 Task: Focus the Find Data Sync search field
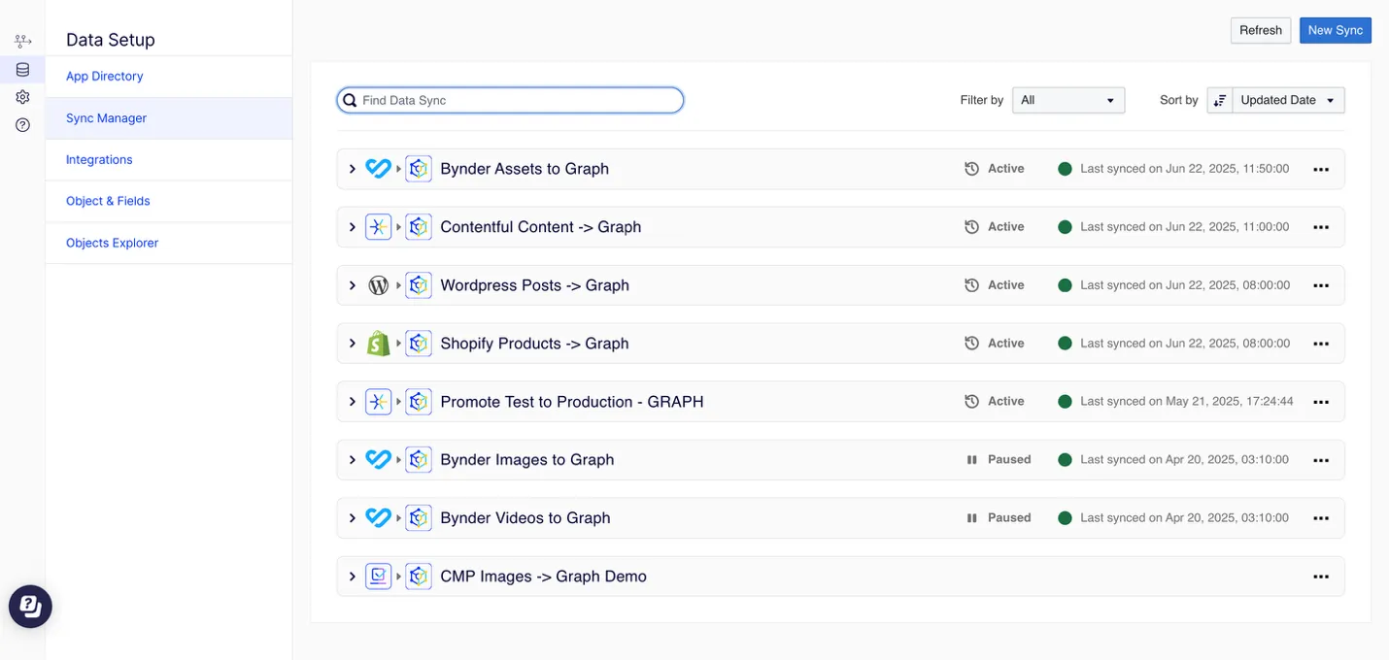coord(510,100)
